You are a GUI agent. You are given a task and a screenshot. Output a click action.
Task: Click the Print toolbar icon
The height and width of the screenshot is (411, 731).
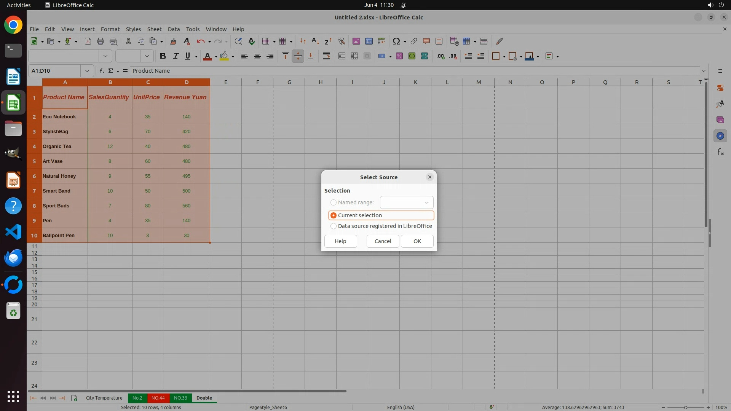pyautogui.click(x=101, y=41)
